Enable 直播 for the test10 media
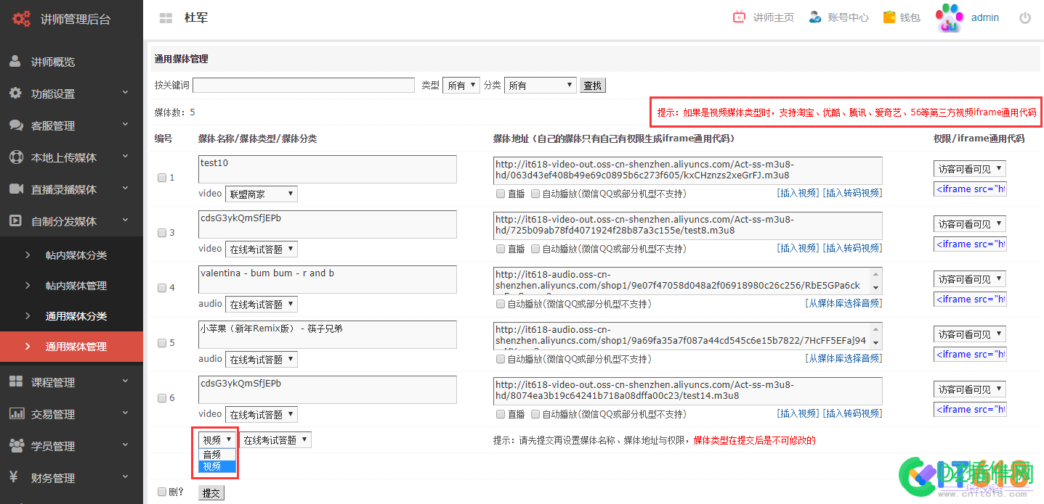Image resolution: width=1044 pixels, height=504 pixels. pyautogui.click(x=500, y=194)
